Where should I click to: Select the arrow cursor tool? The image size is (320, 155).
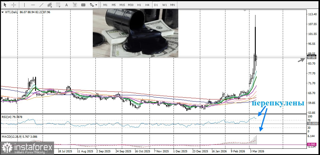[x=5, y=5]
